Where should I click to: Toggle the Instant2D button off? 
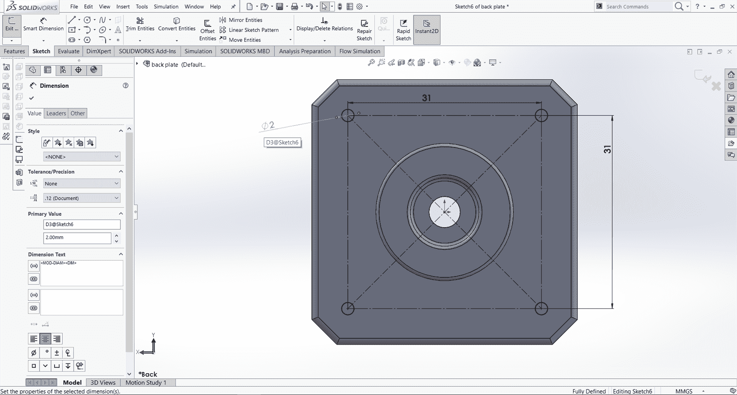coord(426,29)
